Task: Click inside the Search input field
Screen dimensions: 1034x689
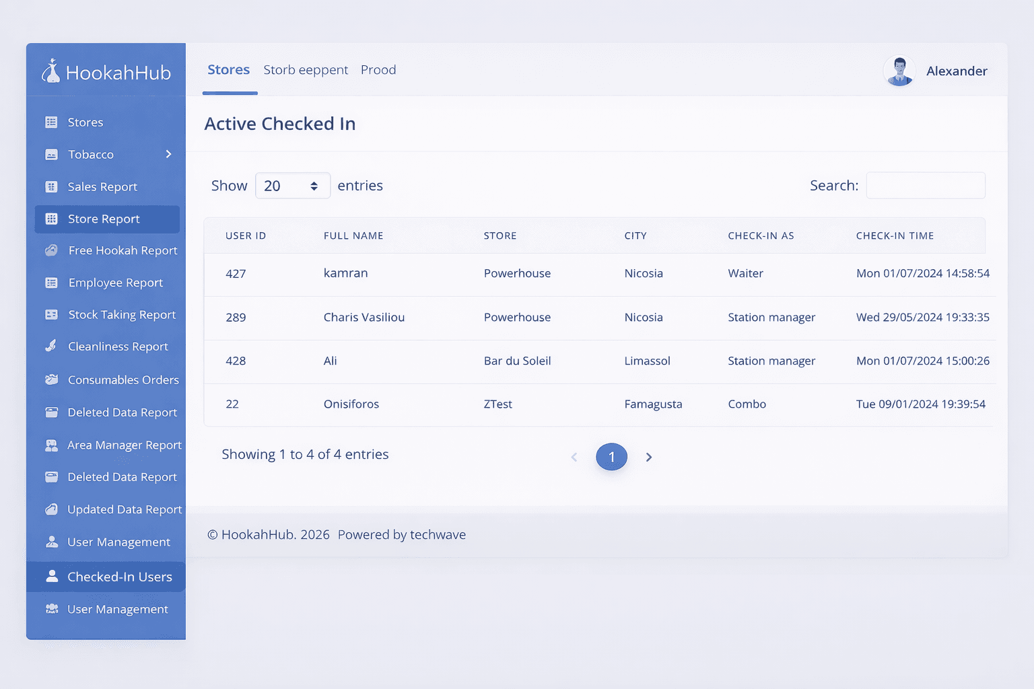Action: click(926, 185)
